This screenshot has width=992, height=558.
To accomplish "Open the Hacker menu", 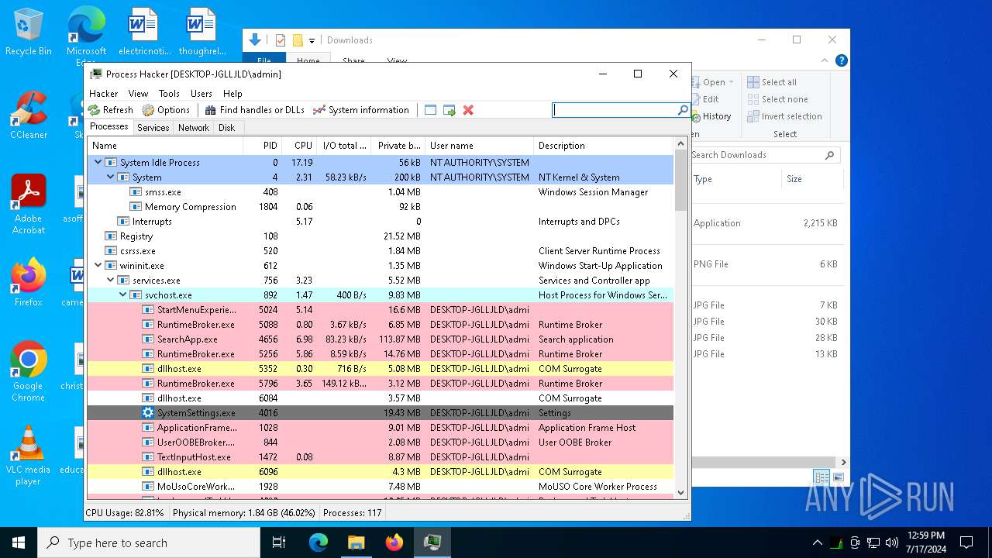I will coord(104,93).
